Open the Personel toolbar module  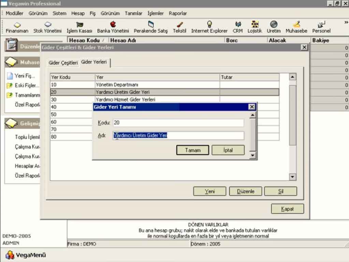(x=321, y=27)
